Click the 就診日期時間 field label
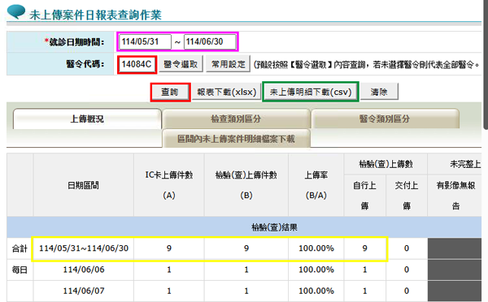 click(x=74, y=41)
